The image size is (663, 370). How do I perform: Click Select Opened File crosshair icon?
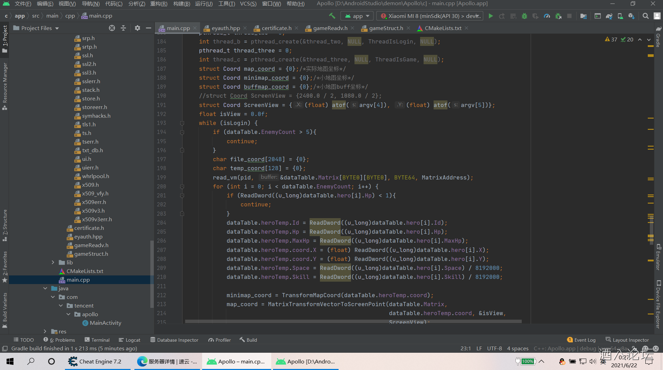pos(112,28)
